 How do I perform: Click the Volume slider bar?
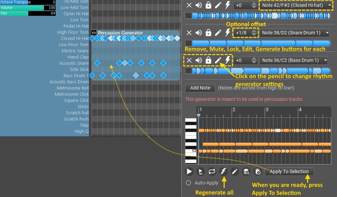(28, 8)
